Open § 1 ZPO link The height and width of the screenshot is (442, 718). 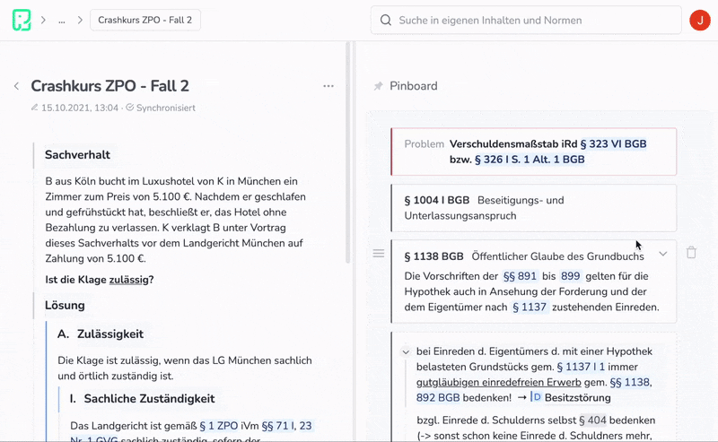coord(219,426)
